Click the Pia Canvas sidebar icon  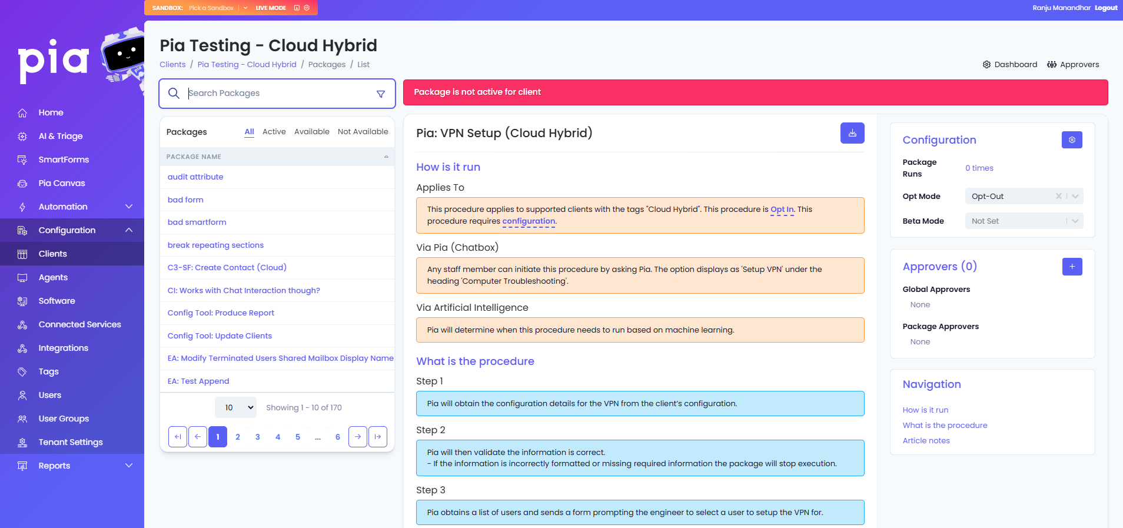click(x=22, y=183)
